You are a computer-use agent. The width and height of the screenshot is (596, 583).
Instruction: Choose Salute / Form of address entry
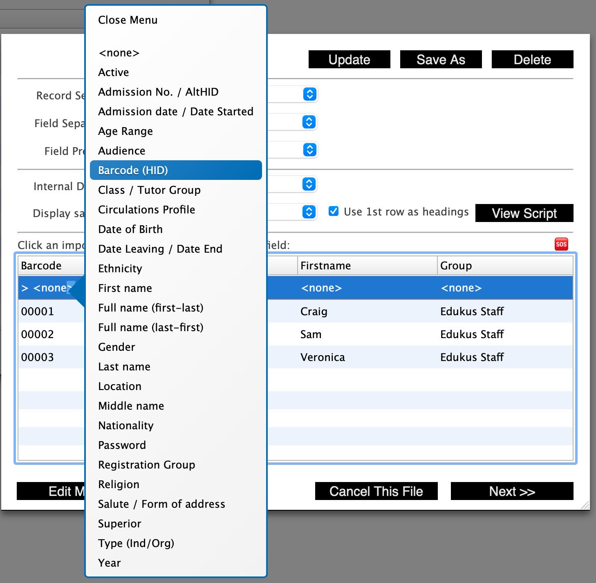pos(176,504)
